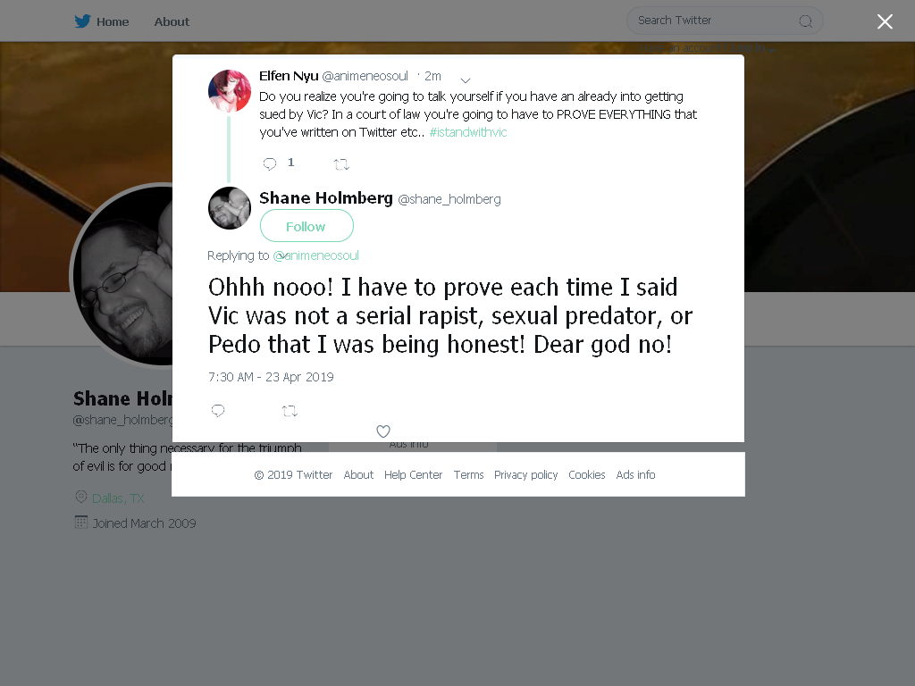
Task: Open the Help Center footer link
Action: pyautogui.click(x=413, y=475)
